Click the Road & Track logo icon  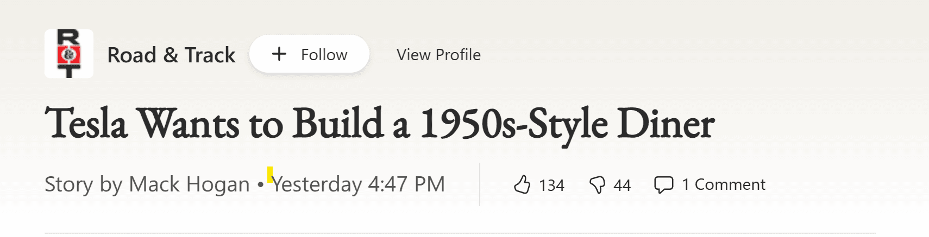click(x=69, y=54)
